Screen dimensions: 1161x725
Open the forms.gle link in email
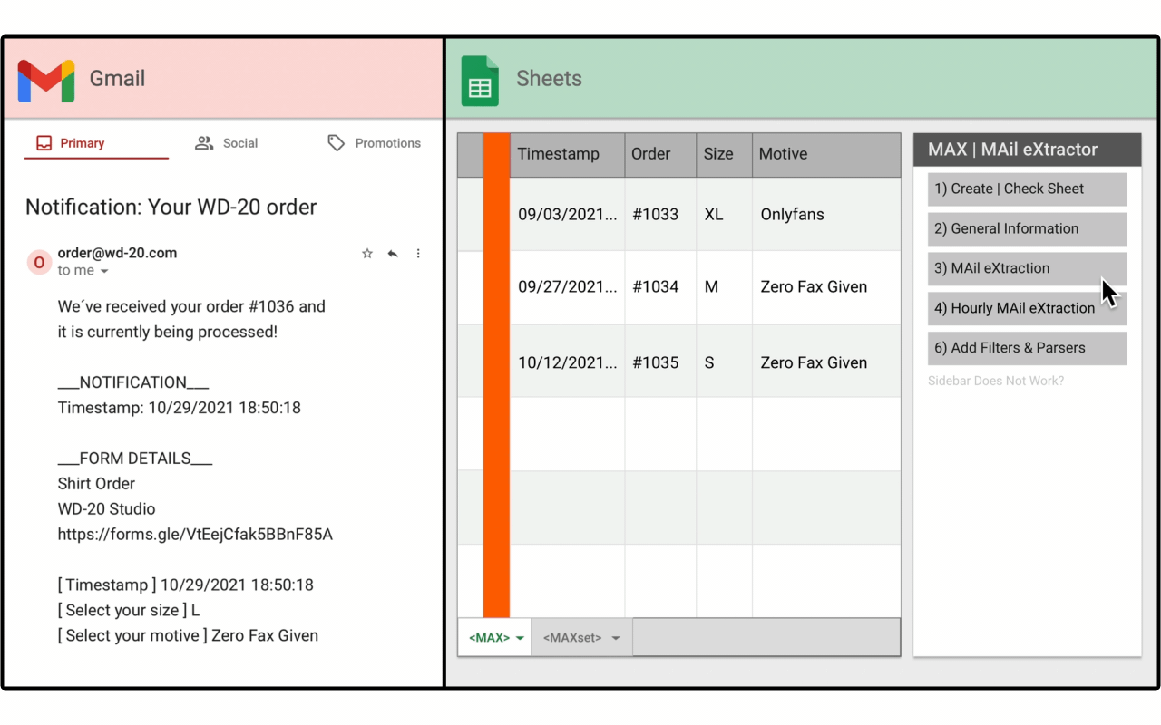pyautogui.click(x=195, y=535)
